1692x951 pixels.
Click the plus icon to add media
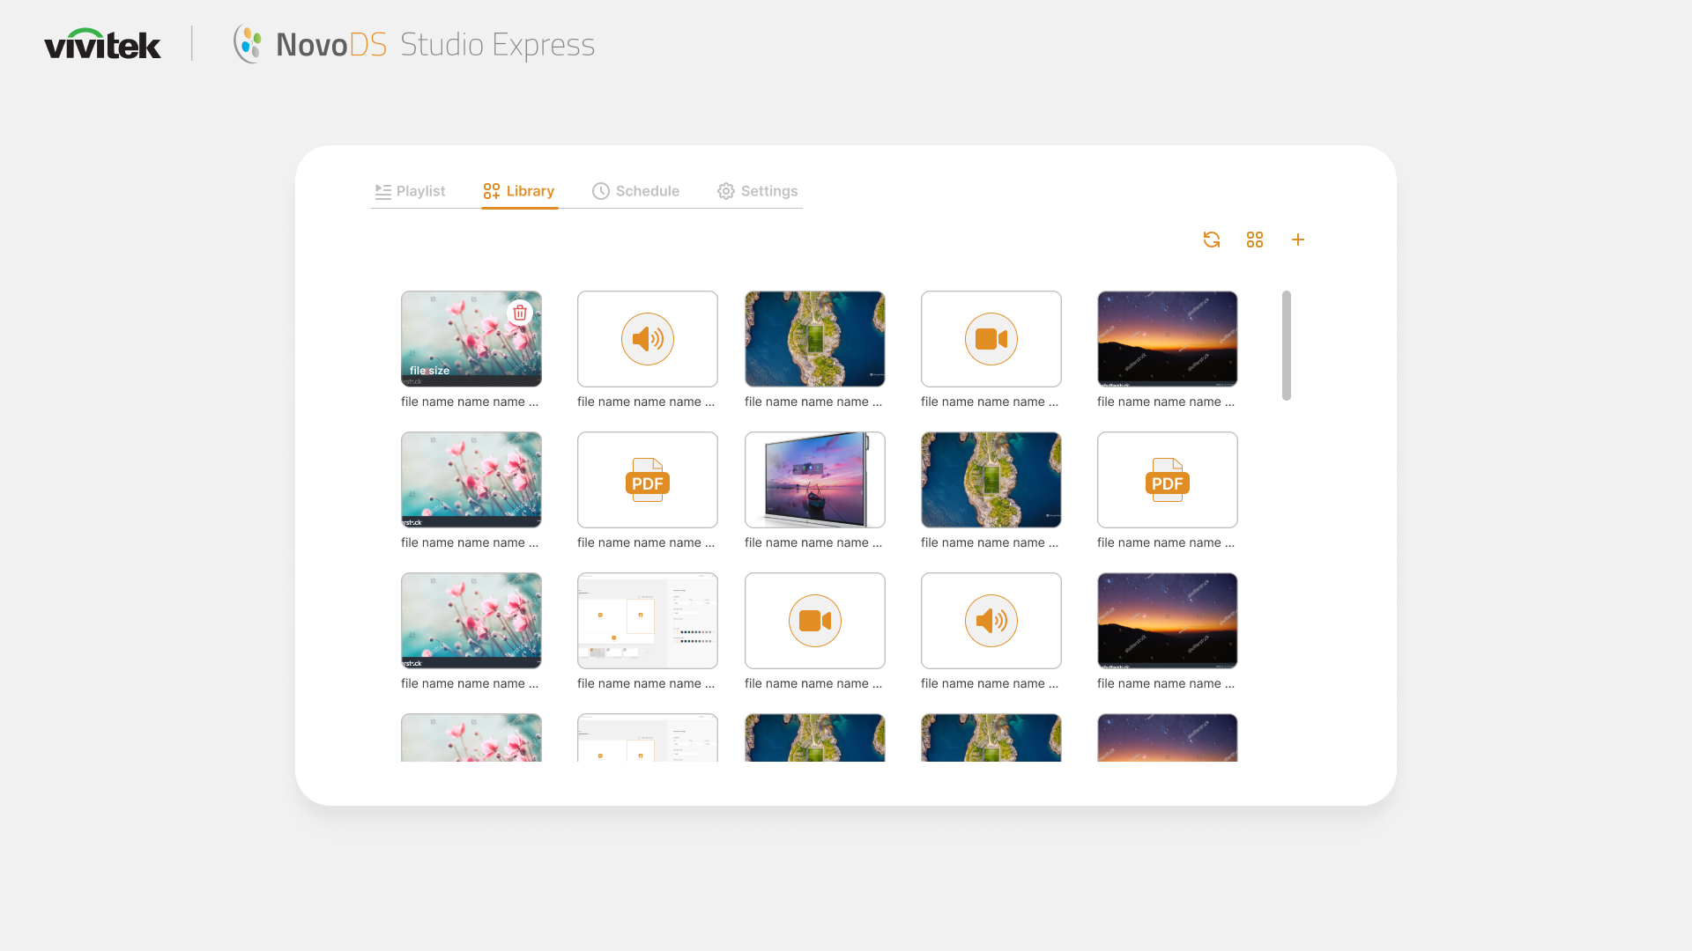click(1298, 240)
